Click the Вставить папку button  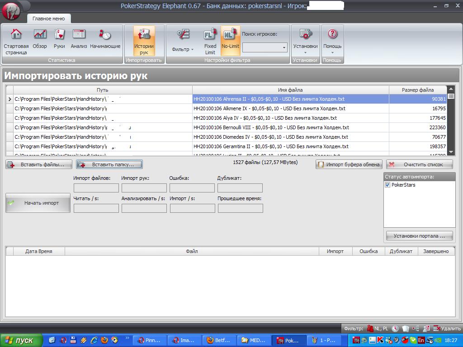[109, 164]
